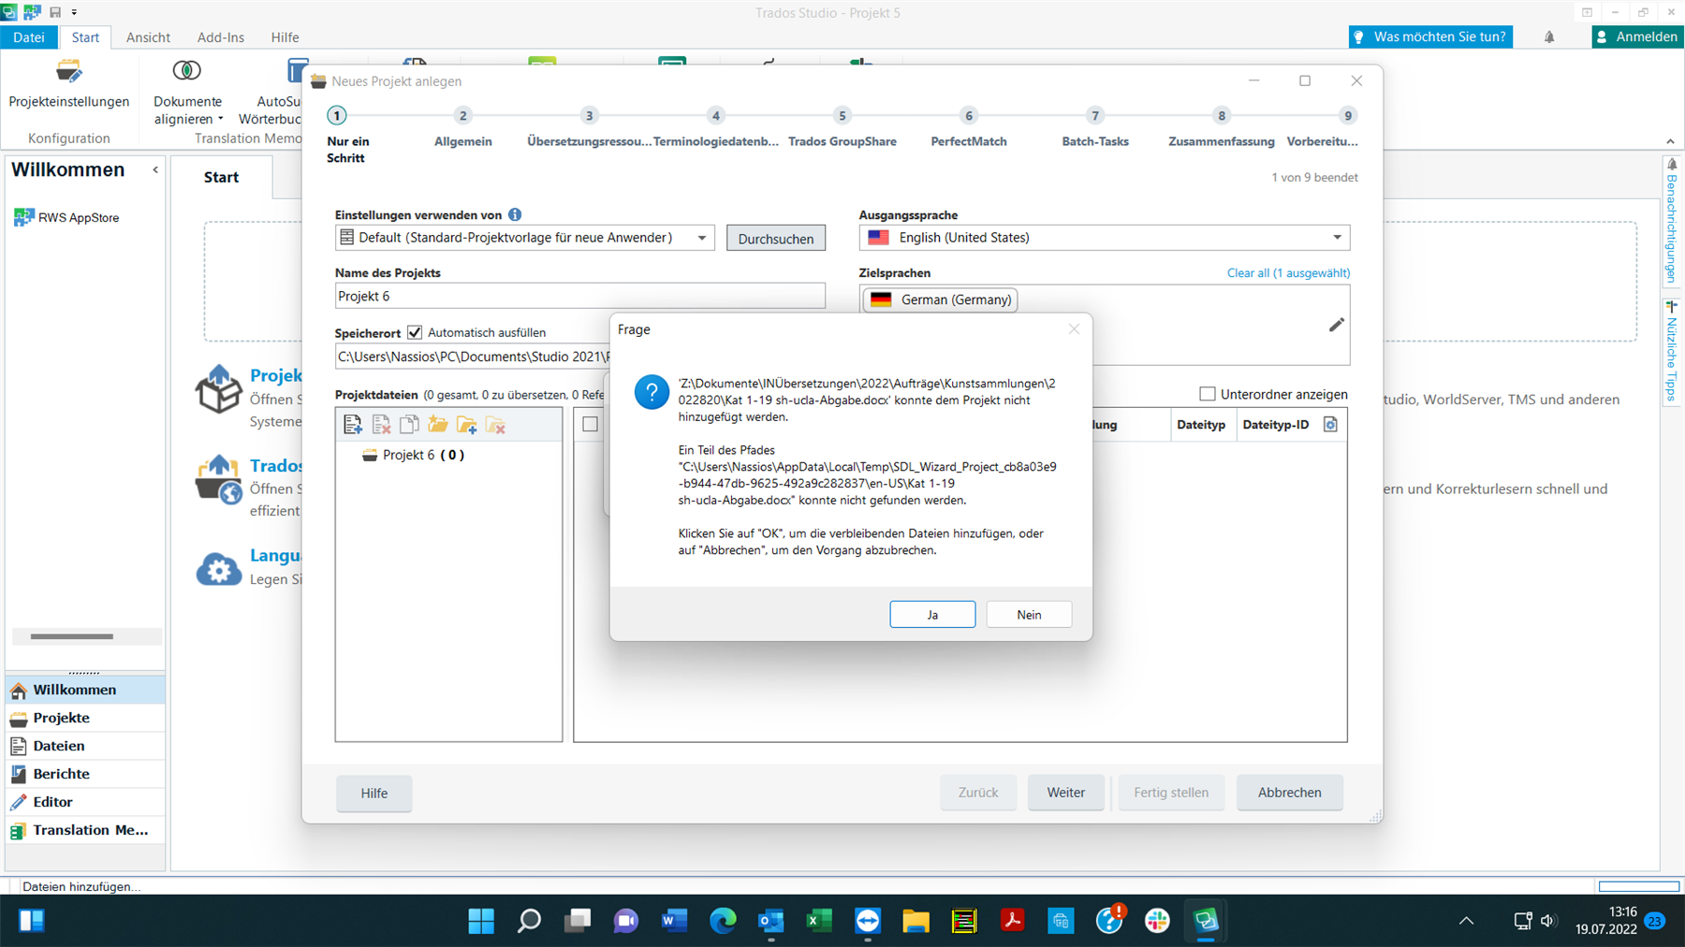1685x947 pixels.
Task: Edit target languages with the pencil icon
Action: click(x=1336, y=324)
